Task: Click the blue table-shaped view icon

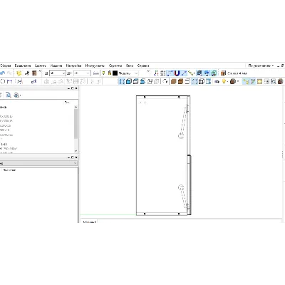Action: [x=208, y=81]
